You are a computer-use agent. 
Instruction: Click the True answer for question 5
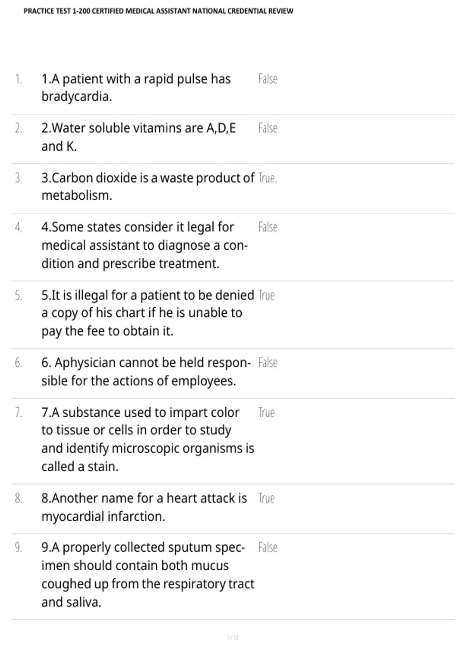tap(266, 295)
